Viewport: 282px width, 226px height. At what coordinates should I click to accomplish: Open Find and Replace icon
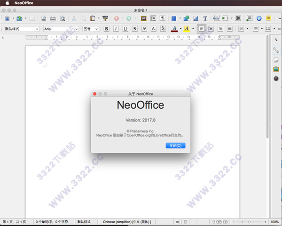point(153,18)
